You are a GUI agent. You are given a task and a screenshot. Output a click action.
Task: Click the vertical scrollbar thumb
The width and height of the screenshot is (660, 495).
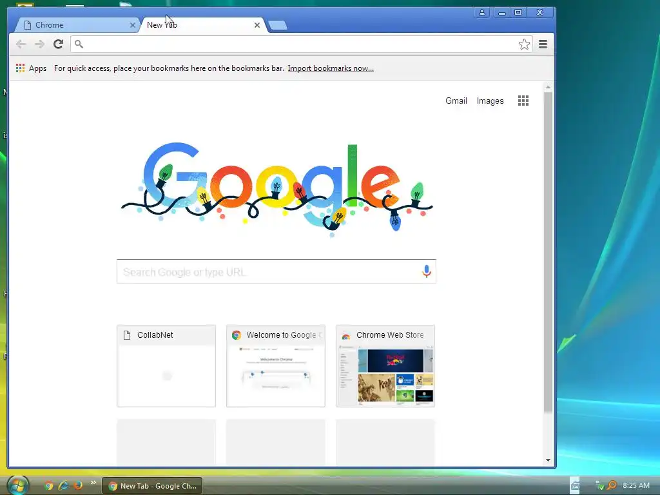click(x=548, y=253)
